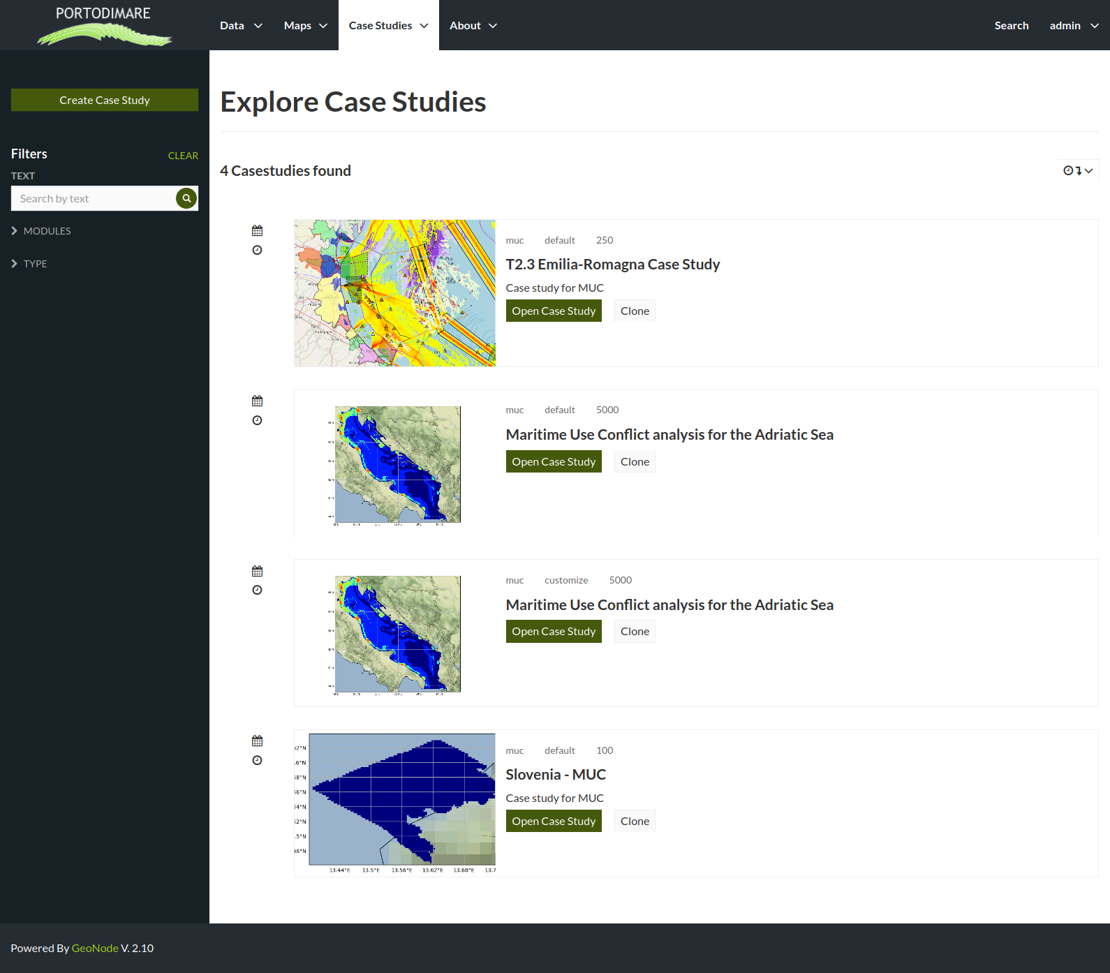Expand the MODULES filter section

click(x=40, y=231)
